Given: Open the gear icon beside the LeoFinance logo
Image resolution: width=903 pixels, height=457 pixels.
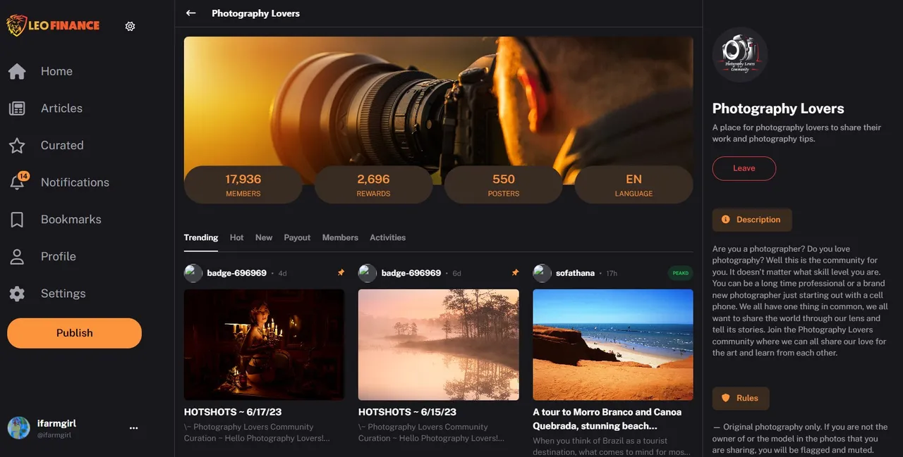Looking at the screenshot, I should [130, 26].
